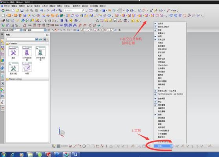Click the New file blank page icon
219x157 pixels.
[13, 11]
